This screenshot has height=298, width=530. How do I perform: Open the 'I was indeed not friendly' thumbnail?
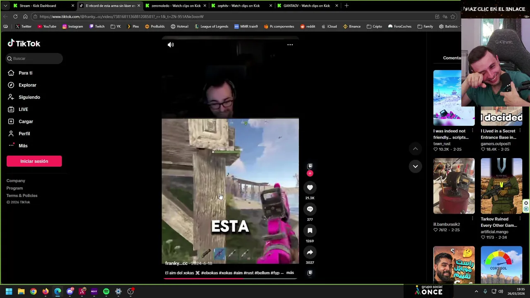(x=454, y=98)
